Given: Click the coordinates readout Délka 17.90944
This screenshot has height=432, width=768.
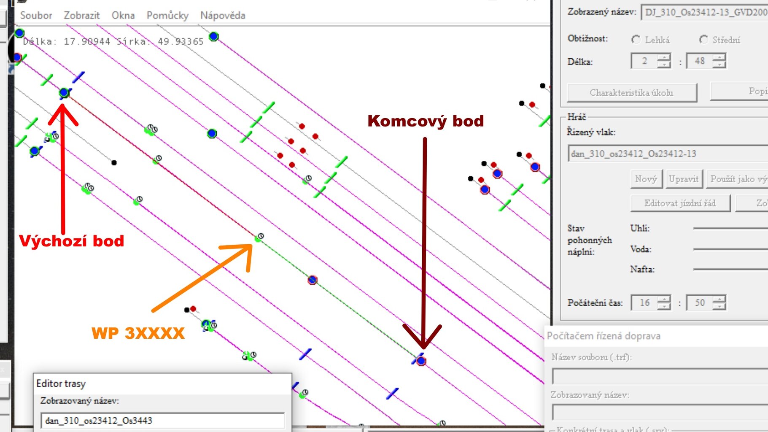Looking at the screenshot, I should pyautogui.click(x=67, y=41).
